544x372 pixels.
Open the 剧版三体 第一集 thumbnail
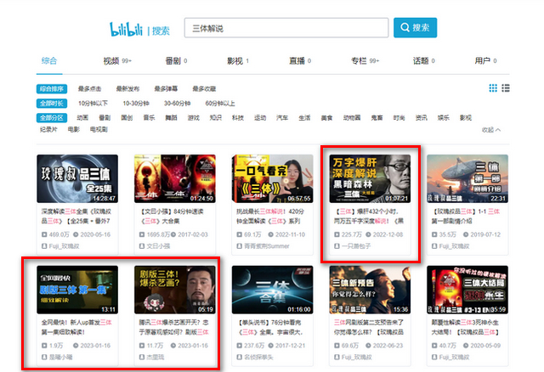(x=77, y=290)
